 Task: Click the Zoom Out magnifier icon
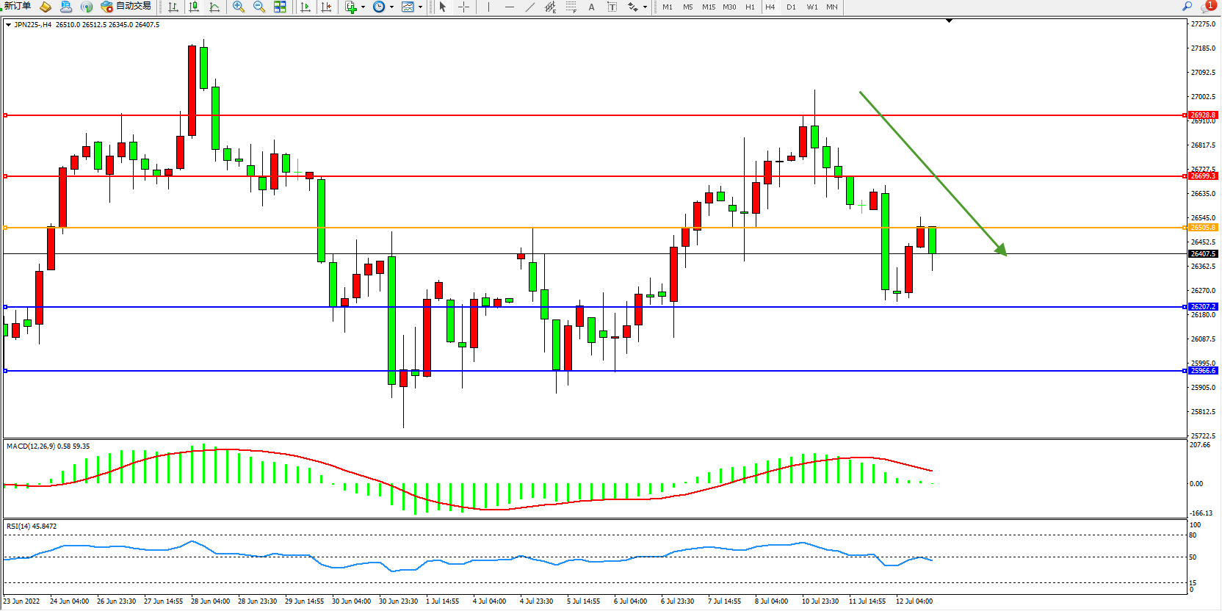tap(258, 7)
